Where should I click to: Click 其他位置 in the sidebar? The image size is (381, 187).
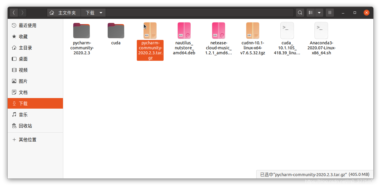[x=35, y=140]
